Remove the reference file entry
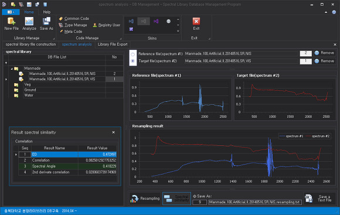 [324, 53]
